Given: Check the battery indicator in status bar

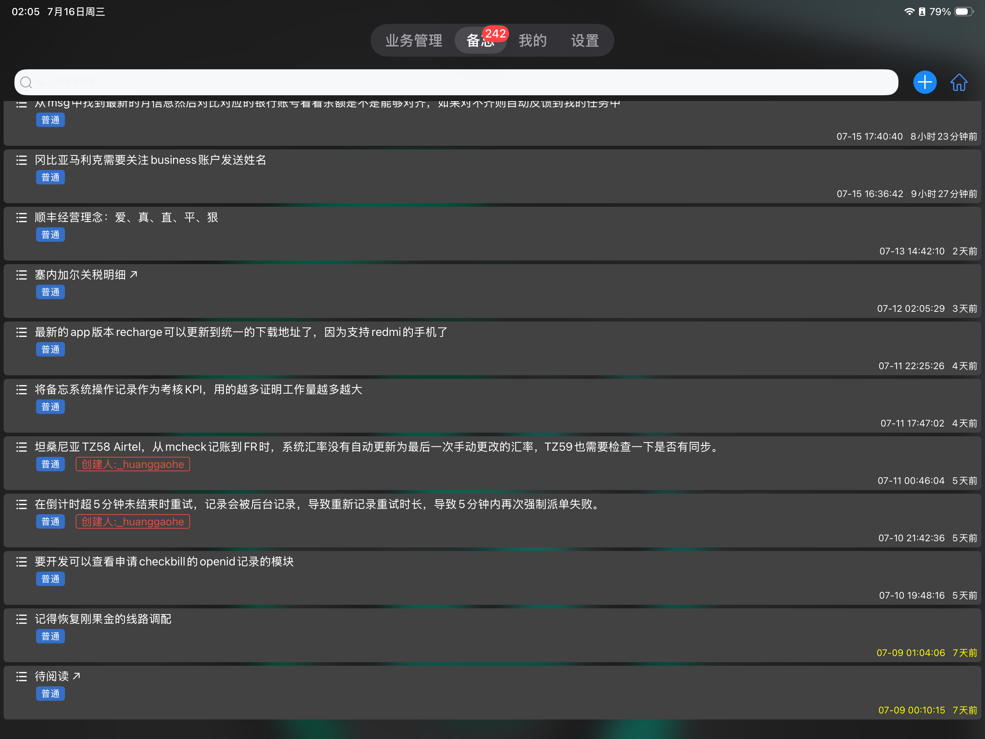Looking at the screenshot, I should [x=964, y=12].
